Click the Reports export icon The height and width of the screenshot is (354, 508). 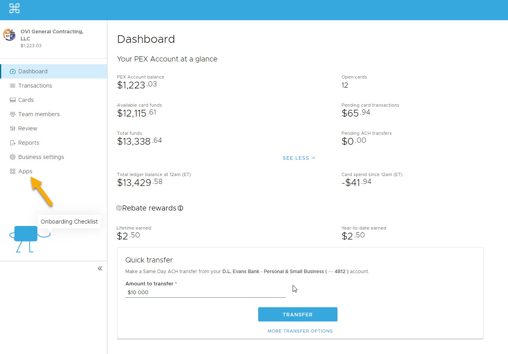[13, 143]
